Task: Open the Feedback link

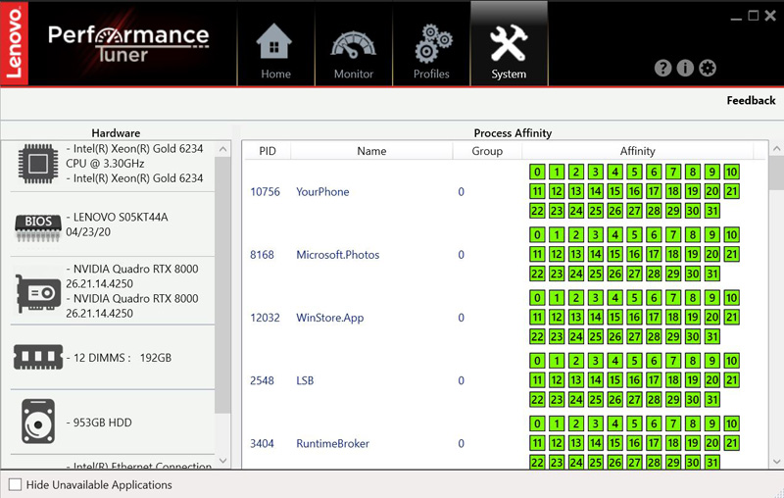Action: (751, 100)
